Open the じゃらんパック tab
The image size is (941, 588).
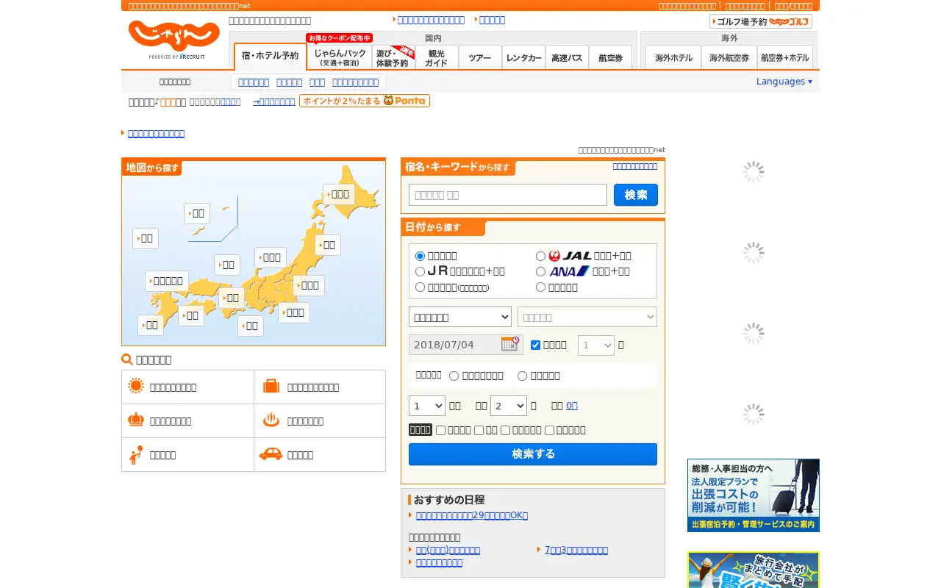(340, 57)
